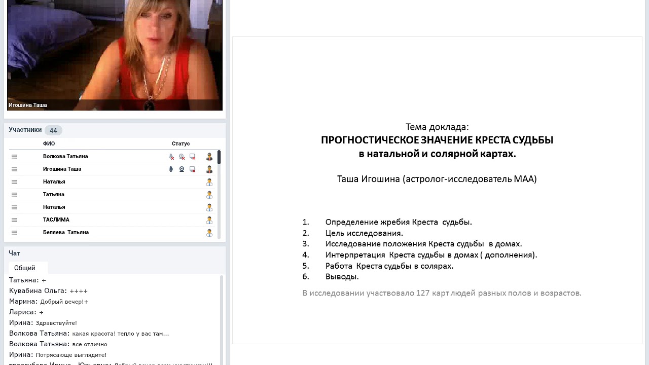Open the menu icon for ТАСЛИМА
Screen dimensions: 649x365
click(14, 220)
